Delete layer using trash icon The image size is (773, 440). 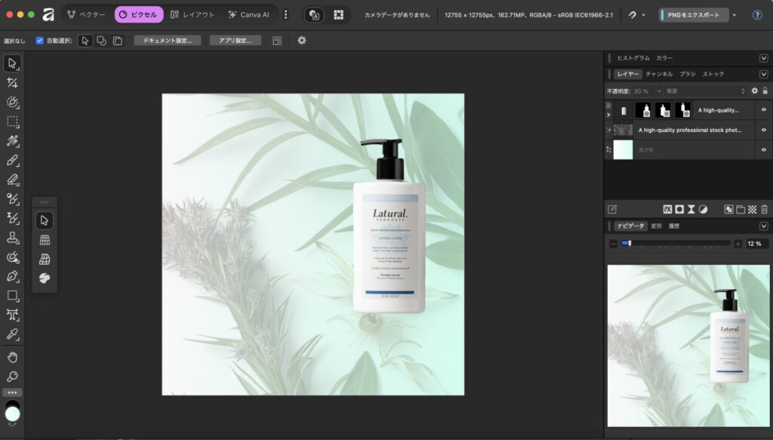764,209
